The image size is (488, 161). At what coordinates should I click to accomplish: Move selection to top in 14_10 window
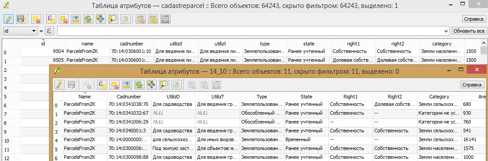tap(127, 85)
